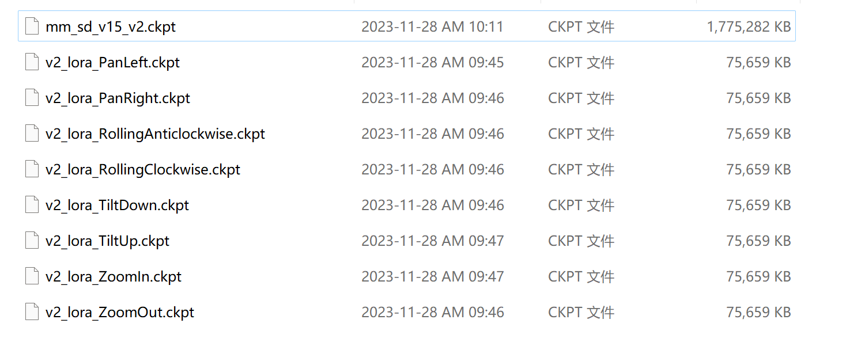This screenshot has width=865, height=346.
Task: Select the v2_lora_PanRight.ckpt file name
Action: [118, 98]
